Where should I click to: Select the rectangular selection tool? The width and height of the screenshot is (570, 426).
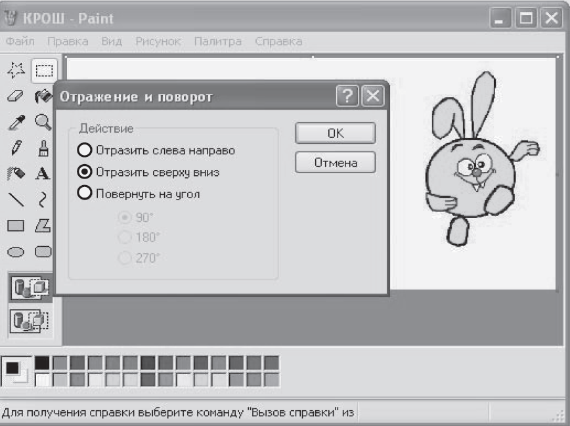(44, 70)
